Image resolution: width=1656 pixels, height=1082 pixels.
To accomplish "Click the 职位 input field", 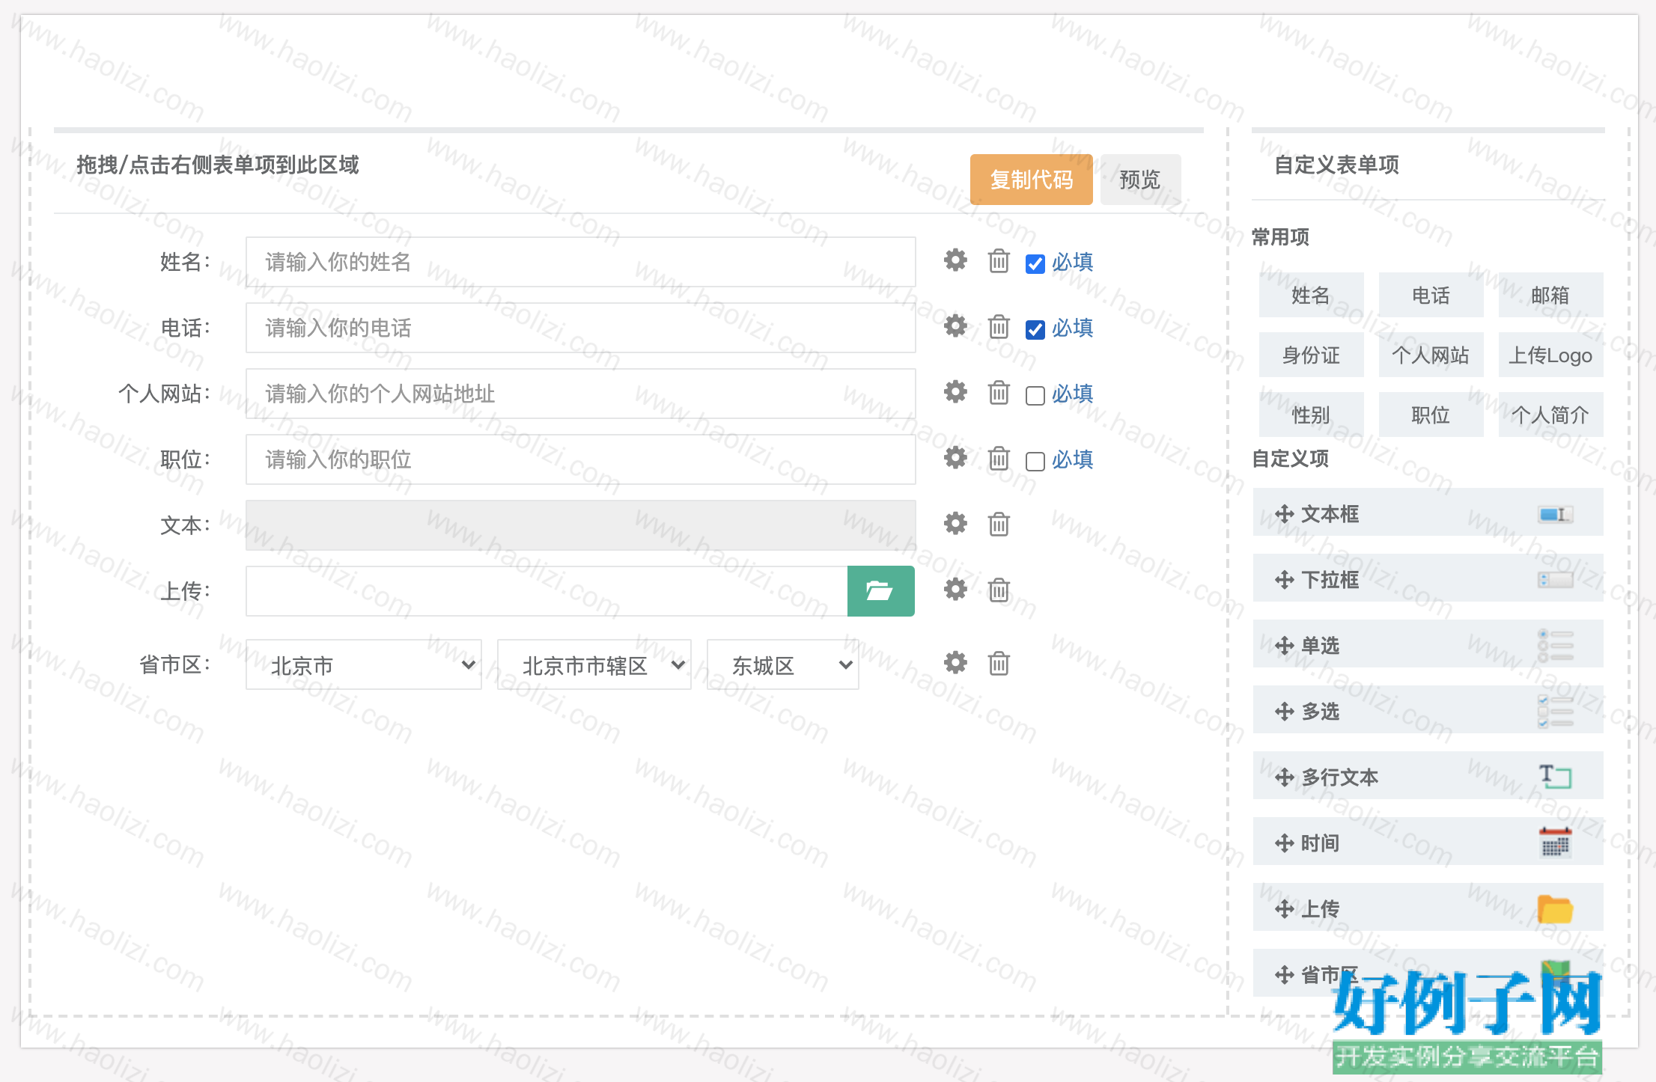I will (581, 459).
